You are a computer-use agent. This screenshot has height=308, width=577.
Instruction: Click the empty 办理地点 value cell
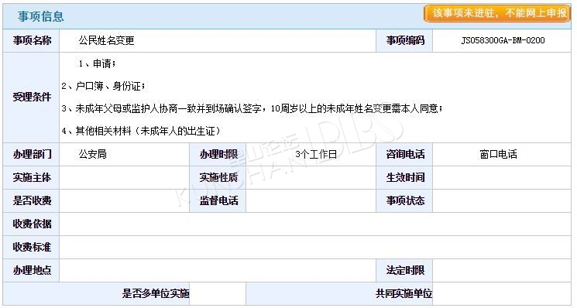(x=218, y=270)
